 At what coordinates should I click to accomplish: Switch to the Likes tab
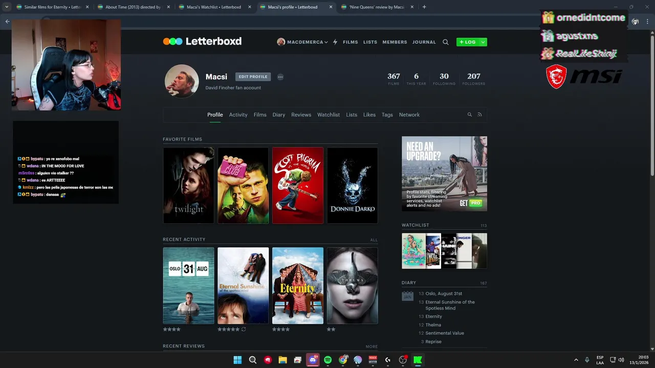(369, 115)
